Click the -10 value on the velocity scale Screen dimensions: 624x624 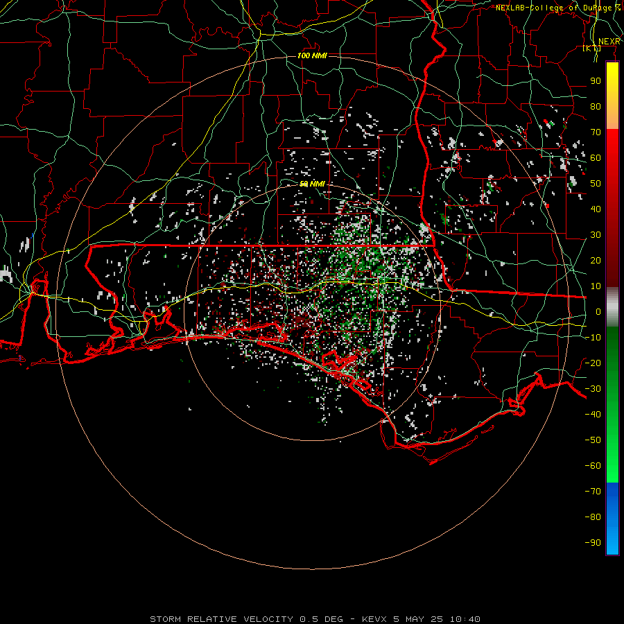coord(593,338)
